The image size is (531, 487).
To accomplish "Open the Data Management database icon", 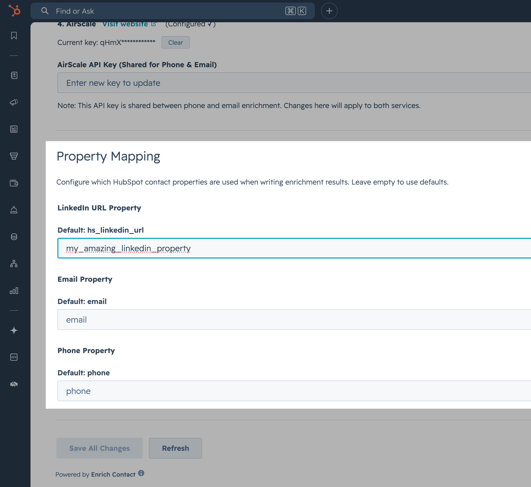I will 14,237.
